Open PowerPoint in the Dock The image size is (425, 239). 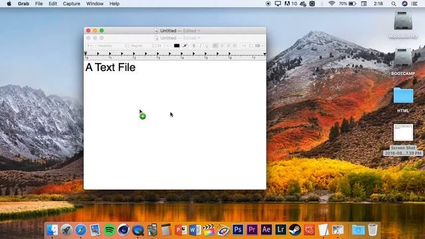181,230
